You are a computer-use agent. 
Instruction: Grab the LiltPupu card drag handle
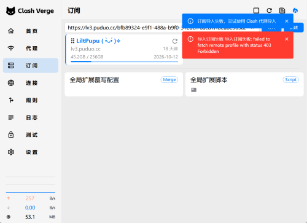(x=72, y=41)
